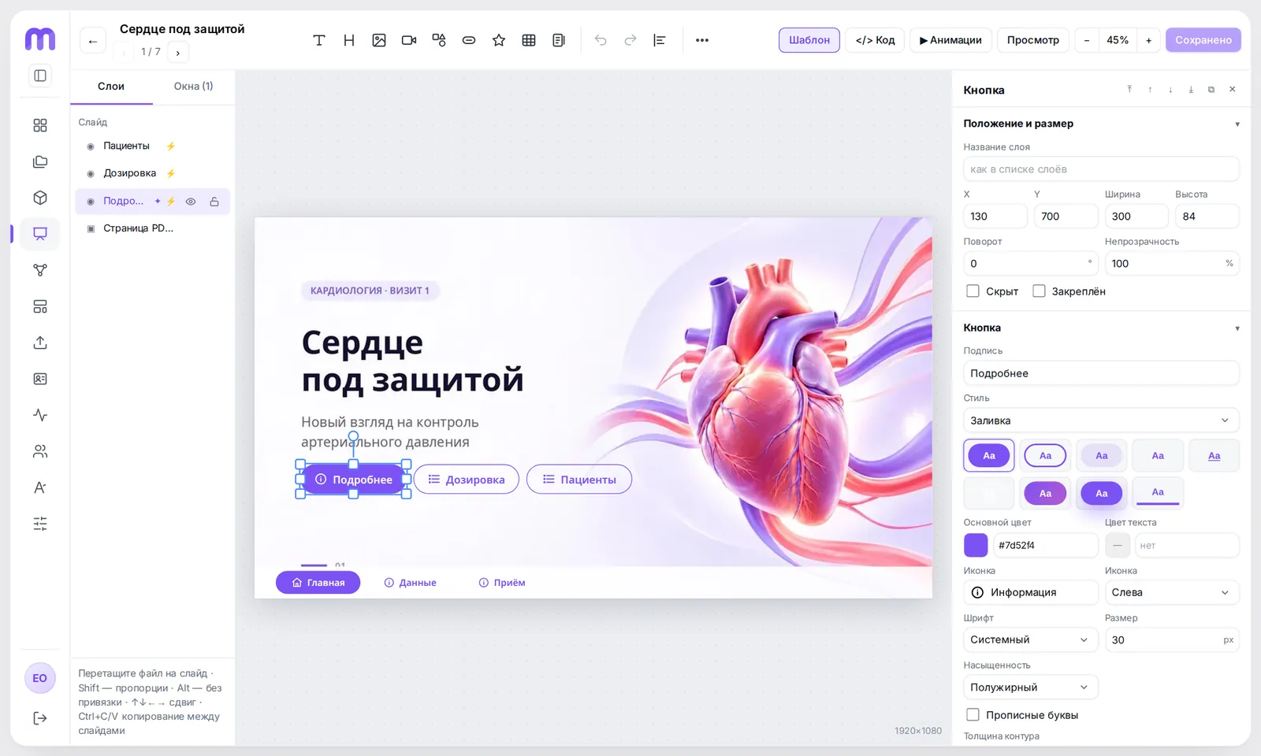Duplicate the button with the copy icon

pyautogui.click(x=1211, y=90)
